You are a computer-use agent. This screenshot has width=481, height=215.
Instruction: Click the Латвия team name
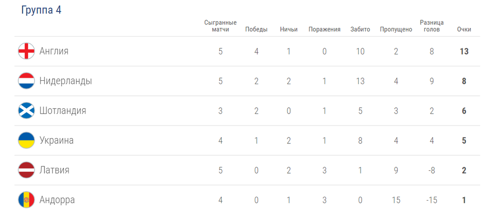(54, 170)
